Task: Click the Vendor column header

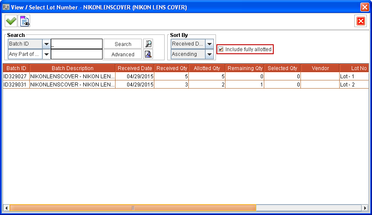Action: tap(320, 68)
